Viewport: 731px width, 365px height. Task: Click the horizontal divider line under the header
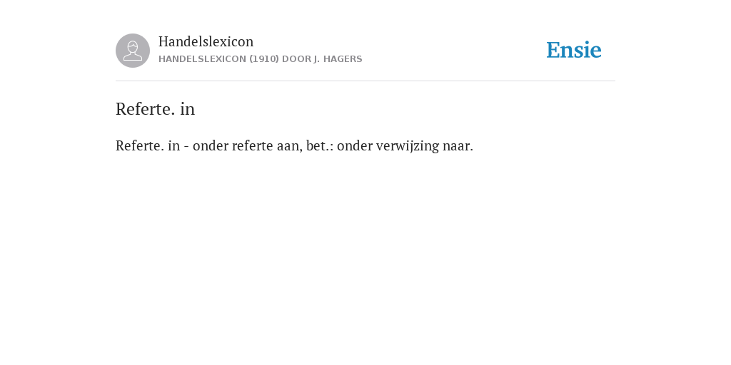365,81
